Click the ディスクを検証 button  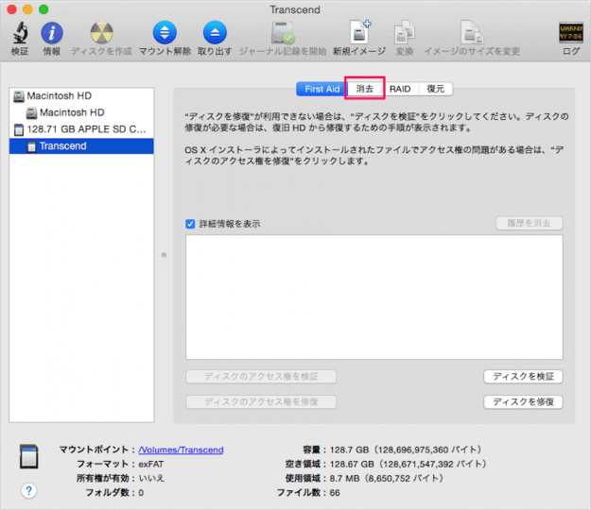point(523,377)
